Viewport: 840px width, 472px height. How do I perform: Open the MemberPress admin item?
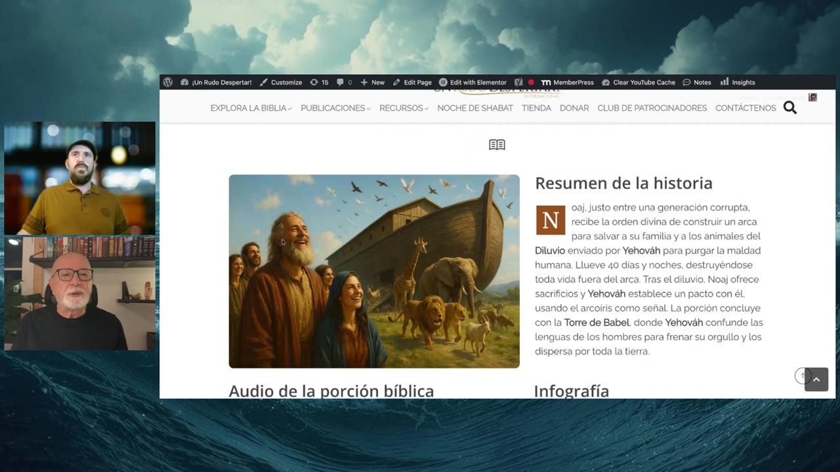click(568, 82)
